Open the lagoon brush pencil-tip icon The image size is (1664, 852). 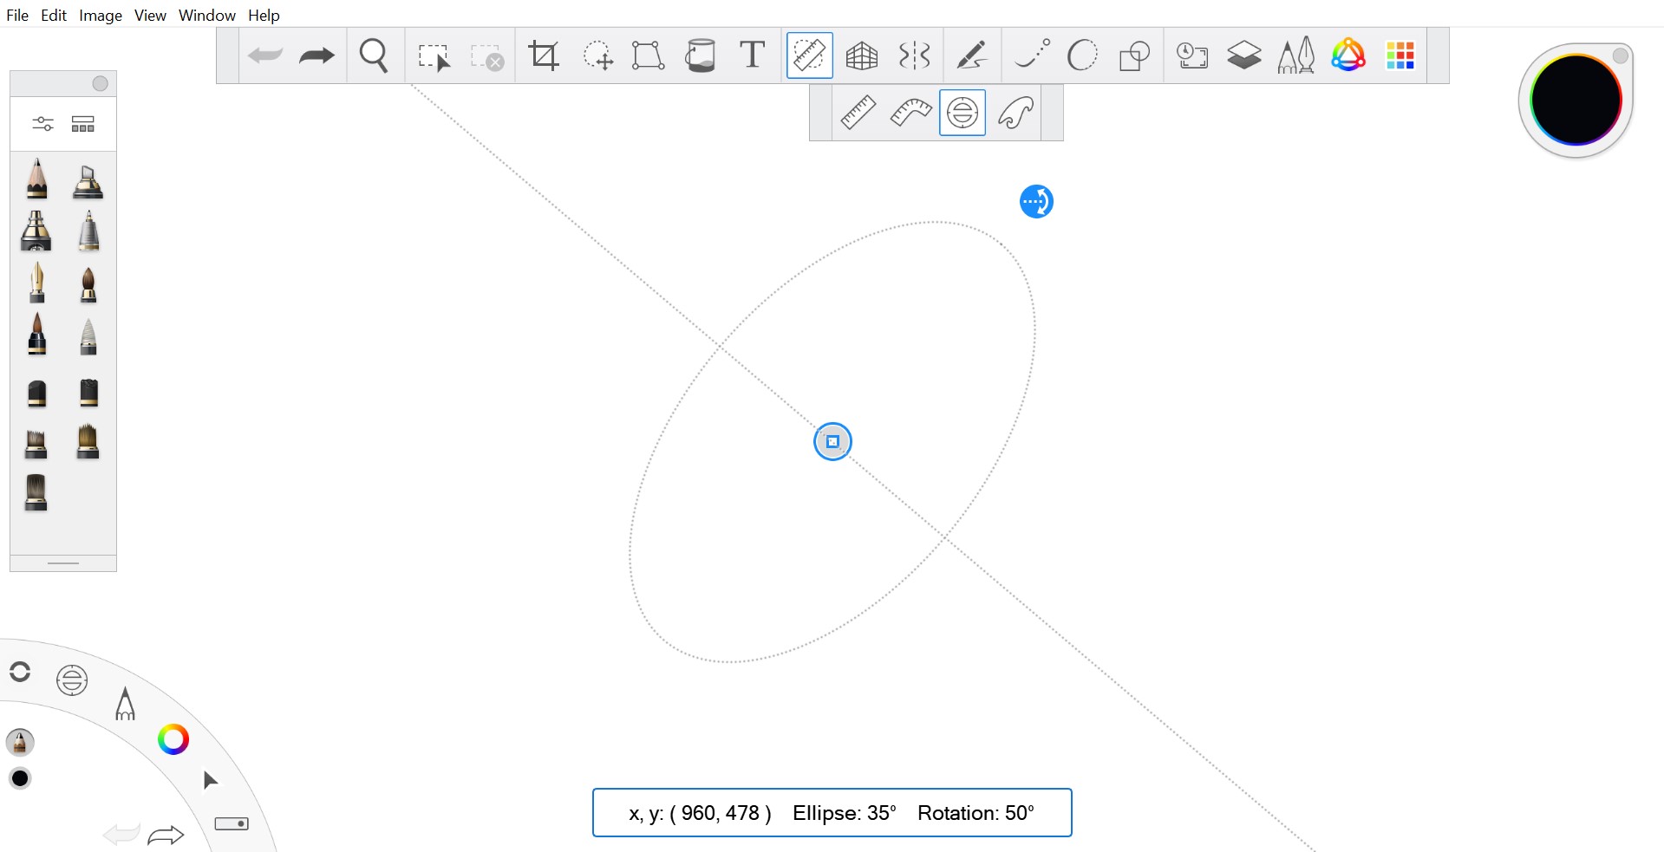pos(125,704)
